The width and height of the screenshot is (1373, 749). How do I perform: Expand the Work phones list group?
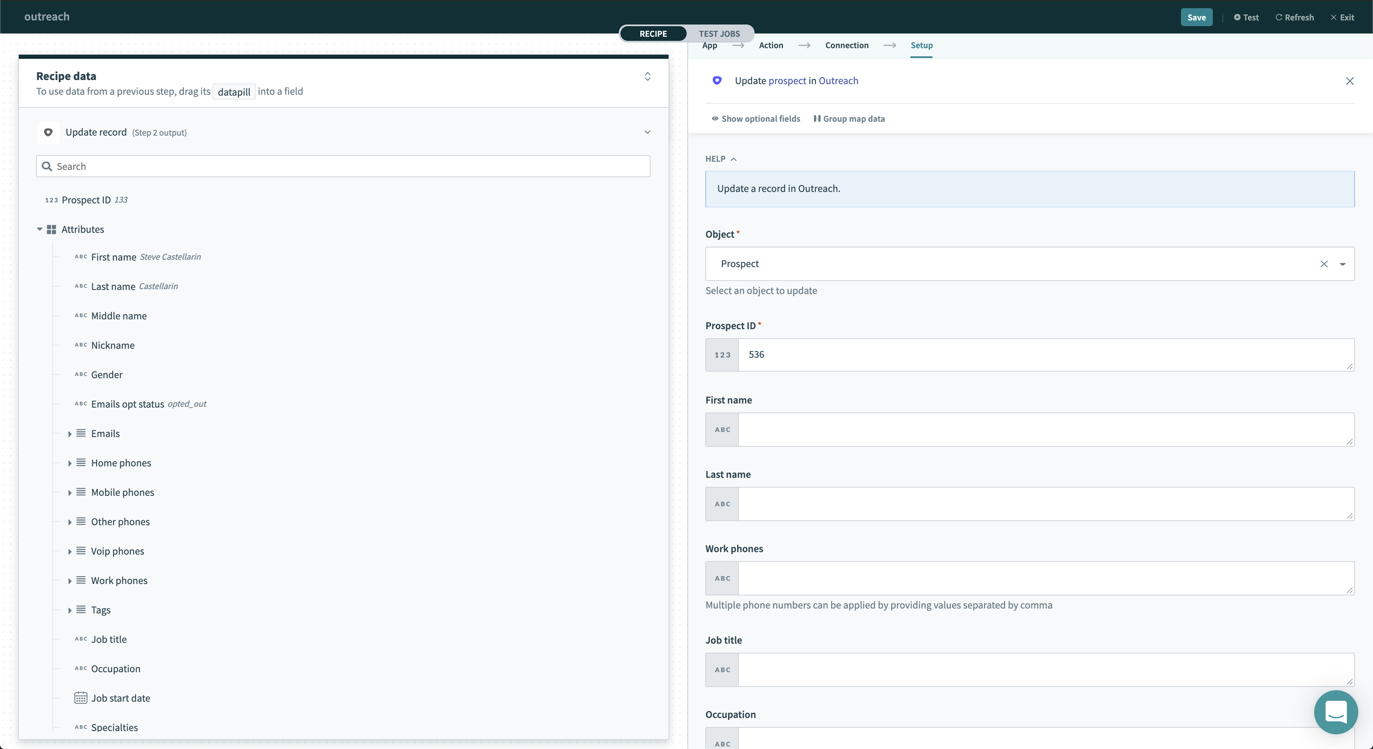click(x=69, y=580)
